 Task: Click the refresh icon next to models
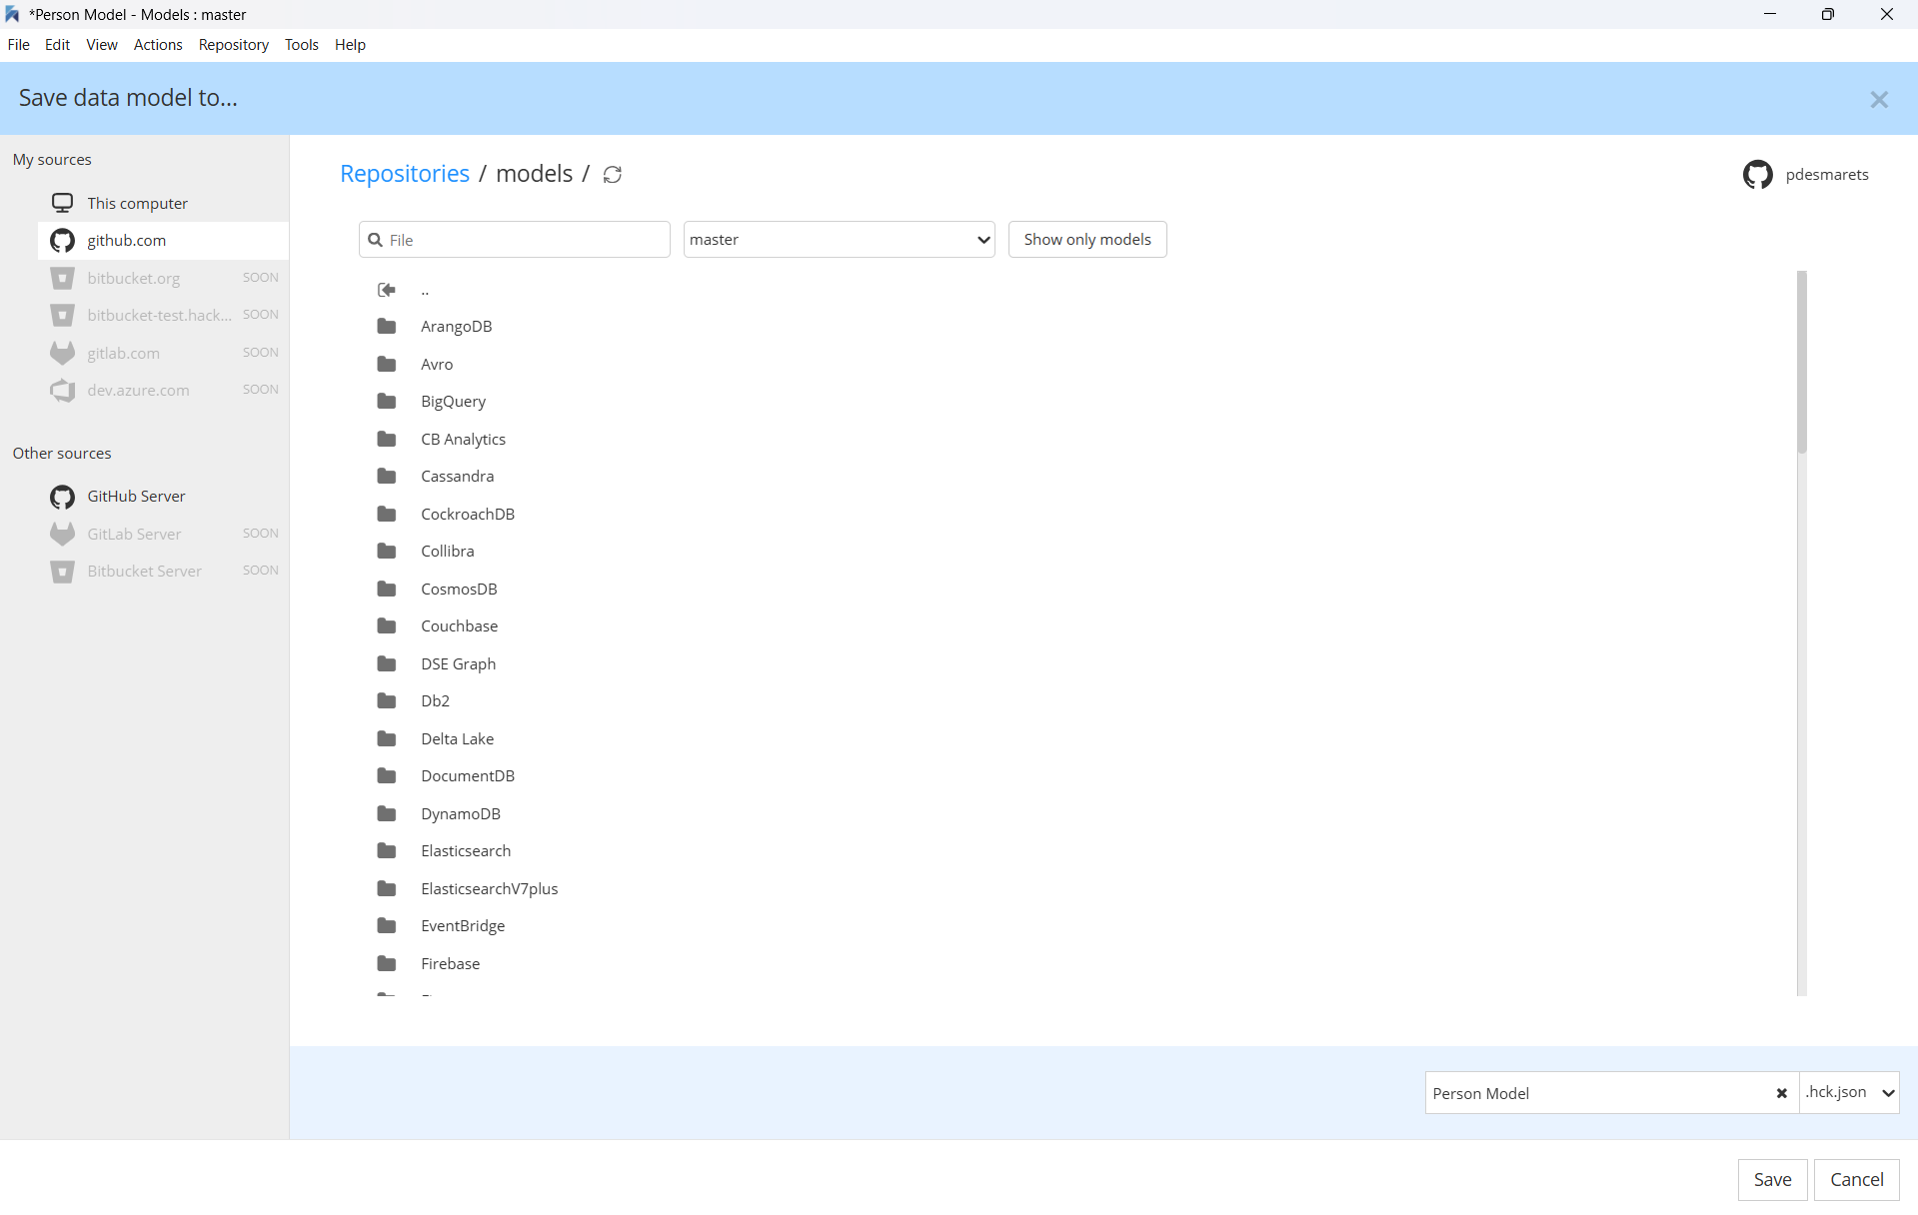point(613,175)
